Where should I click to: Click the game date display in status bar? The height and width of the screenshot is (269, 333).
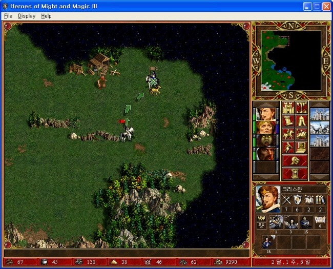(x=290, y=262)
